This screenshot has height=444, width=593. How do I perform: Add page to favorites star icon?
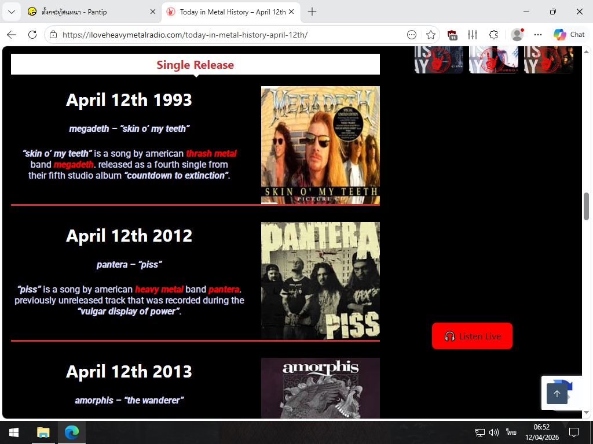point(431,35)
